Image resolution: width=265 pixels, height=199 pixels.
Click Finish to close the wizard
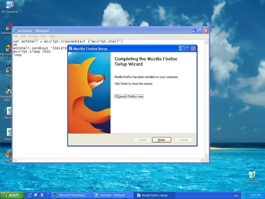click(x=161, y=140)
